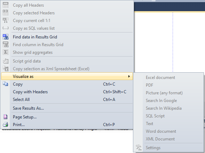This screenshot has width=205, height=153.
Task: Visualize as Text
Action: [168, 123]
